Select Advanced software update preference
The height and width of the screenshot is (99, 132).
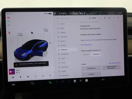[x=96, y=54]
